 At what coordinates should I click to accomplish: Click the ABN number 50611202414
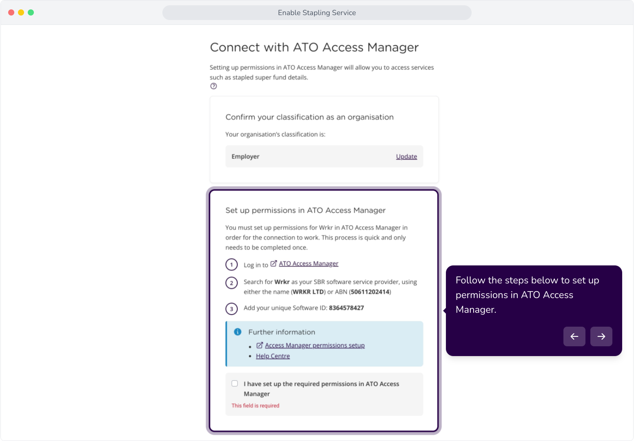pyautogui.click(x=370, y=292)
